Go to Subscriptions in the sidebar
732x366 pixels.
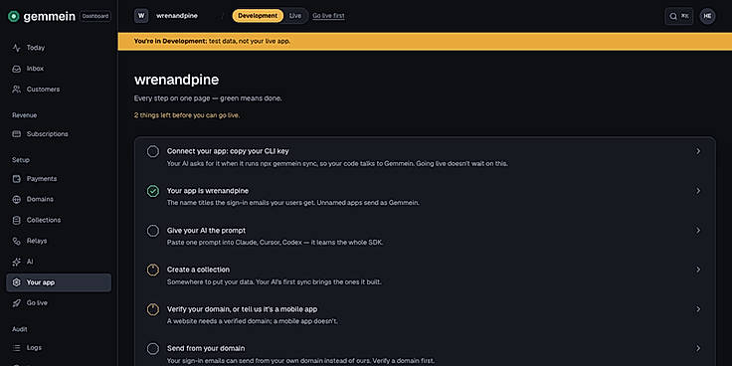tap(59, 134)
